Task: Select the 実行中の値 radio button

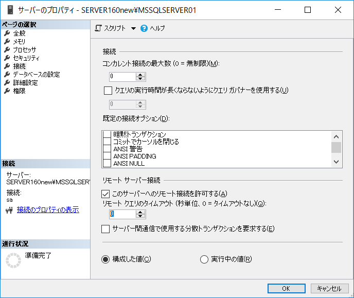Action: click(x=204, y=259)
